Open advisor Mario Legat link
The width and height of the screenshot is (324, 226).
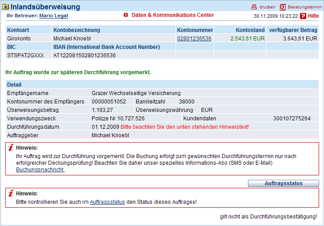54,16
